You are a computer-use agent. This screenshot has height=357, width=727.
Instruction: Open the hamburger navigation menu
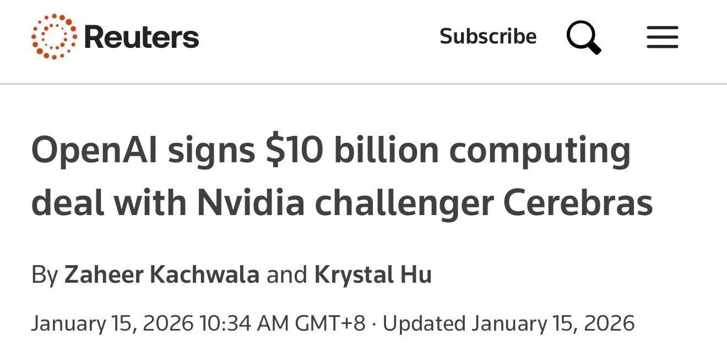[662, 37]
